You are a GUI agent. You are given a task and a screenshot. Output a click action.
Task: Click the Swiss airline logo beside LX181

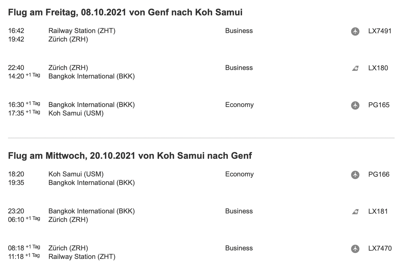tap(355, 212)
